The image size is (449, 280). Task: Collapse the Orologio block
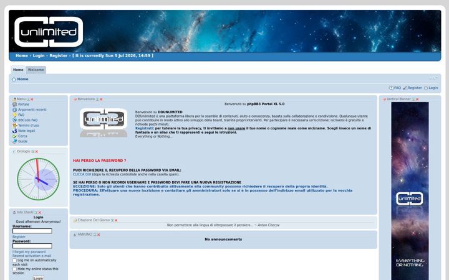(33, 152)
